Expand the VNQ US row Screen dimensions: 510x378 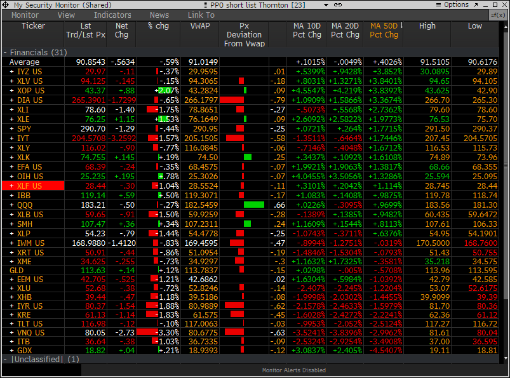11,332
